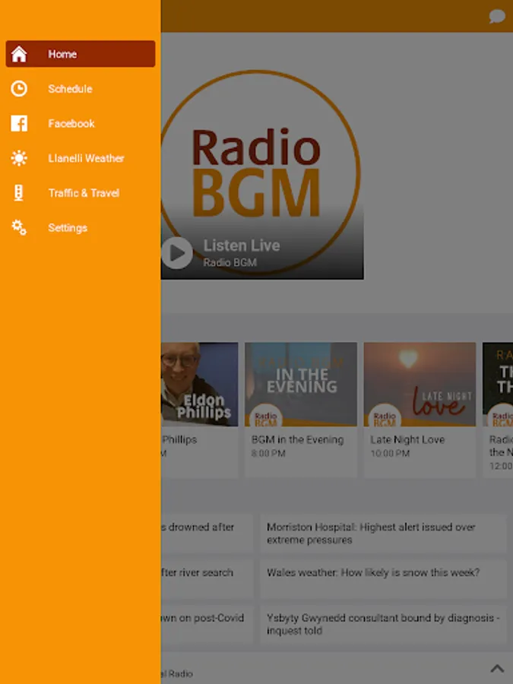Open the Eldon Phillips show thumbnail
Screen dimensions: 513x684
199,385
